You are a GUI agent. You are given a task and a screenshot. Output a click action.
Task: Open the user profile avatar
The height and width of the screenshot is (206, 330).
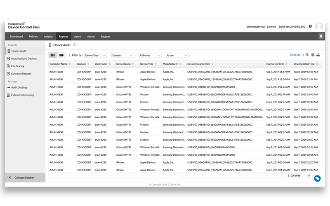[319, 26]
